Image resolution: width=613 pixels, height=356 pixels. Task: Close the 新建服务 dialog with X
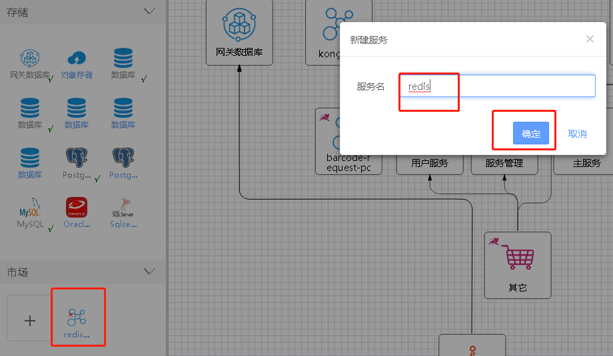pyautogui.click(x=590, y=39)
